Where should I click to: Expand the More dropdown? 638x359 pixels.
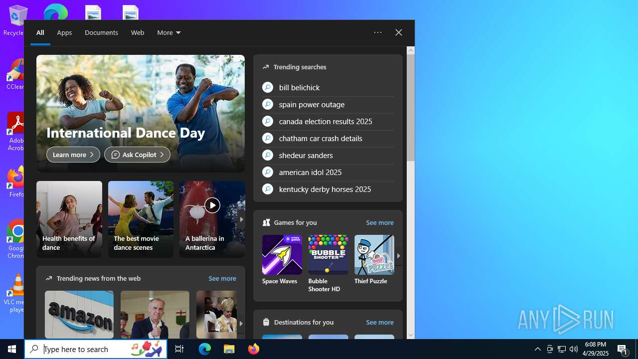(169, 33)
